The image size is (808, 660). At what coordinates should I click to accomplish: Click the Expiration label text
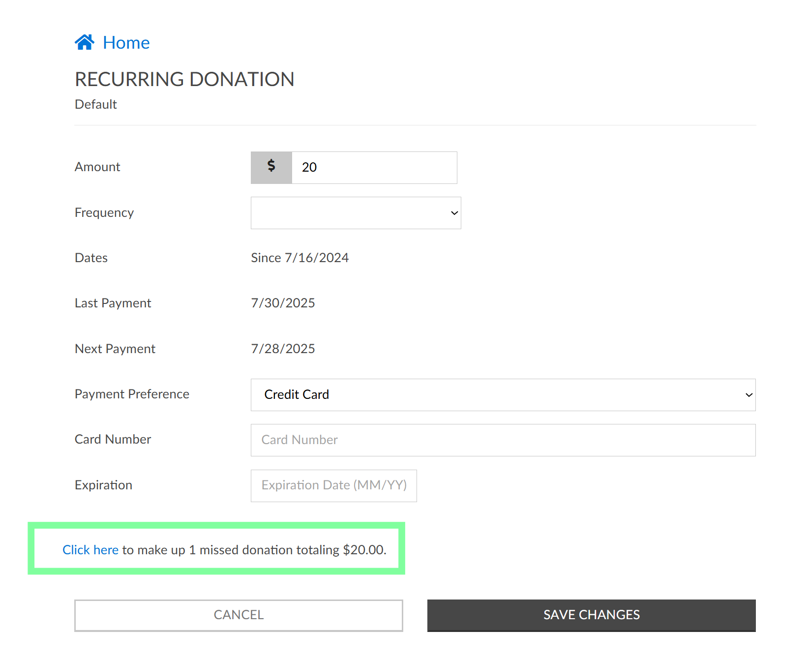pyautogui.click(x=103, y=485)
